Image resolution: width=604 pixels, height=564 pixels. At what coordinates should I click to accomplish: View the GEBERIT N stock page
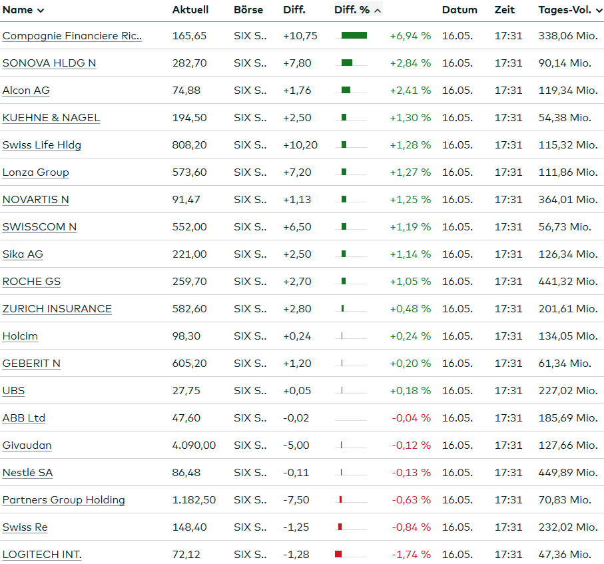tap(31, 364)
